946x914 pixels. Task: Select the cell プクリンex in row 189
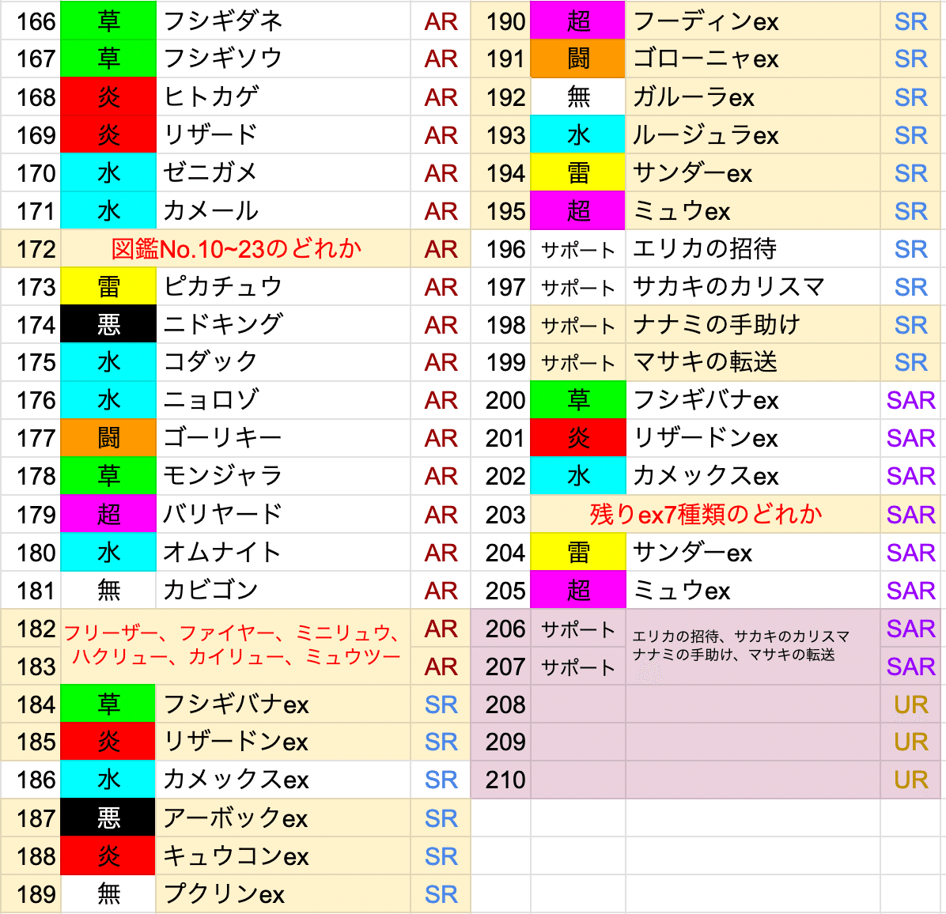click(283, 895)
